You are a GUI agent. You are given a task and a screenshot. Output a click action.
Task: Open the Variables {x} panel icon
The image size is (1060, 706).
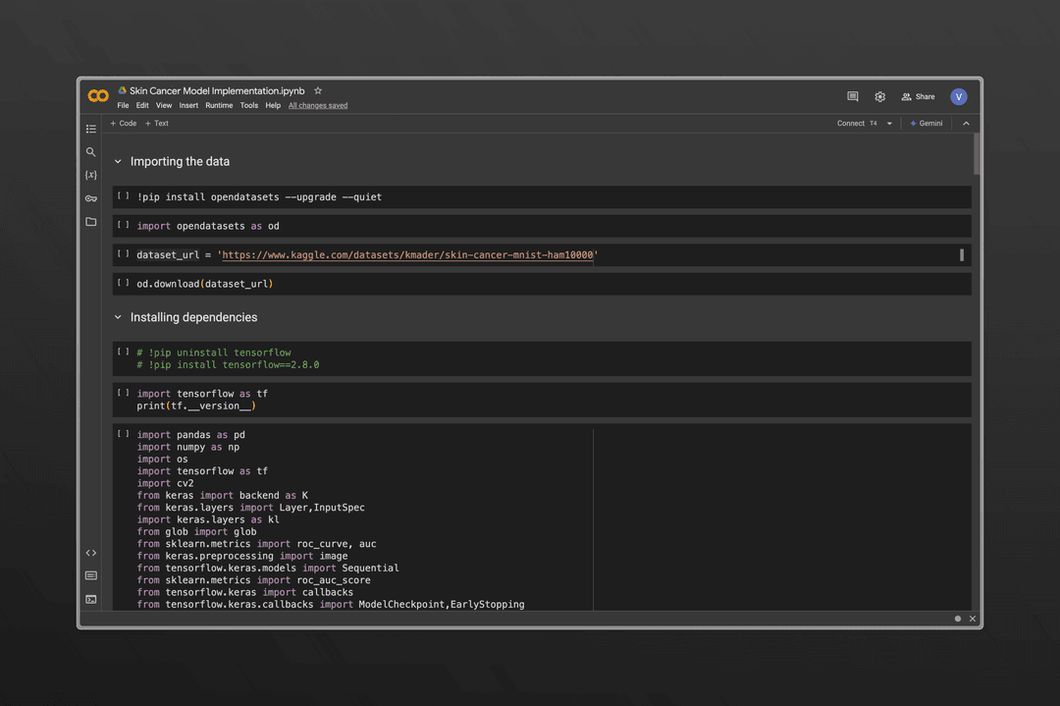(91, 175)
